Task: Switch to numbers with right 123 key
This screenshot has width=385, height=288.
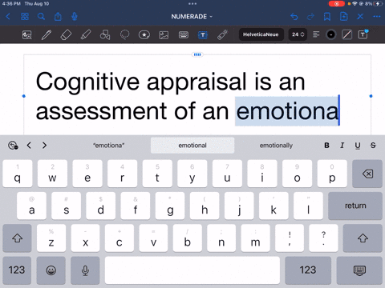Action: click(x=308, y=270)
